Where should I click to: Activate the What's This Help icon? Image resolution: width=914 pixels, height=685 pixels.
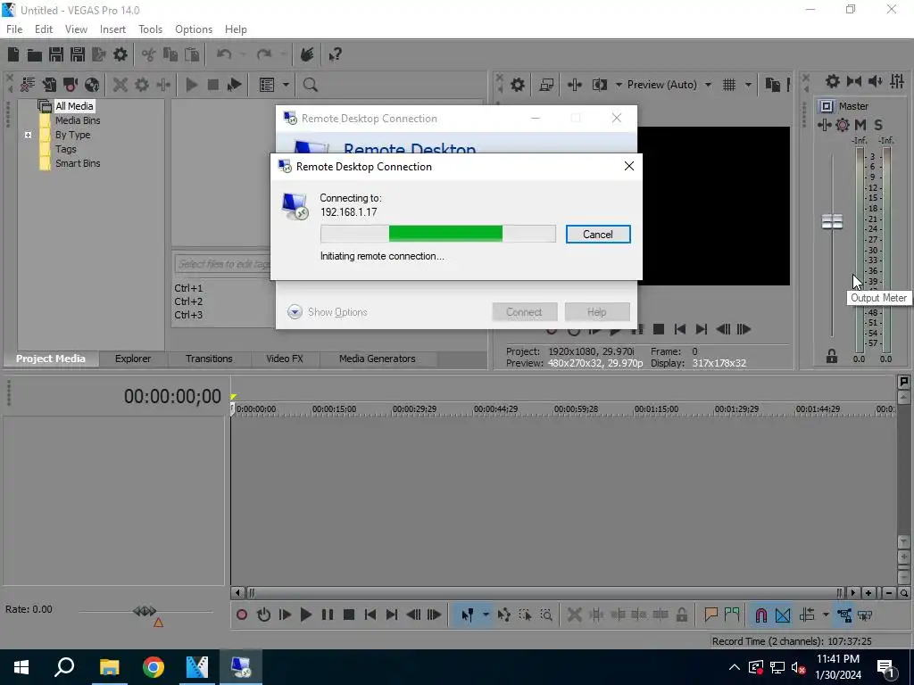[335, 54]
